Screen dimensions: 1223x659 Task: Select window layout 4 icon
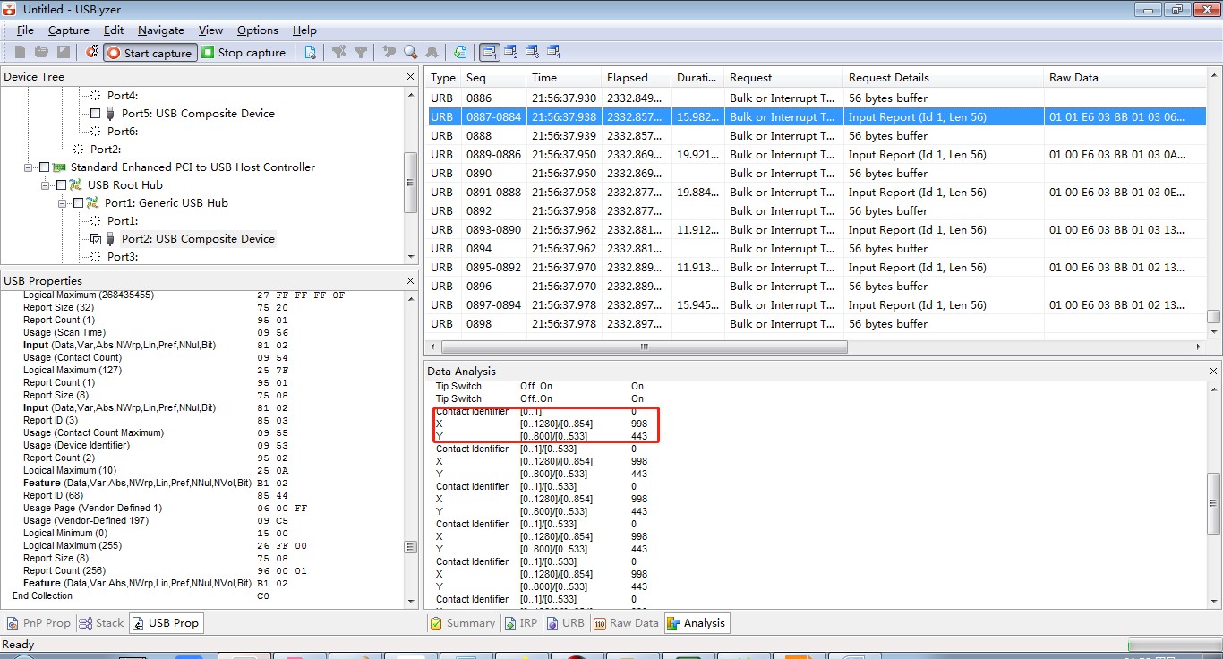pos(554,52)
